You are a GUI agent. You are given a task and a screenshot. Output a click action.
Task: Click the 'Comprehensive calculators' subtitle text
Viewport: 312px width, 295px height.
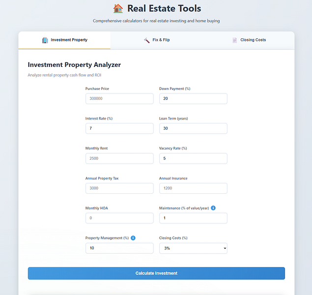click(x=156, y=21)
